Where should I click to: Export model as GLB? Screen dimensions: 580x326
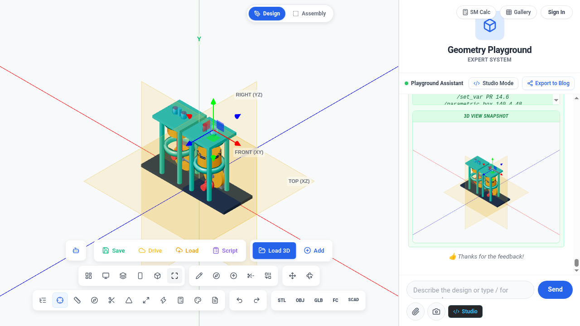tap(319, 300)
